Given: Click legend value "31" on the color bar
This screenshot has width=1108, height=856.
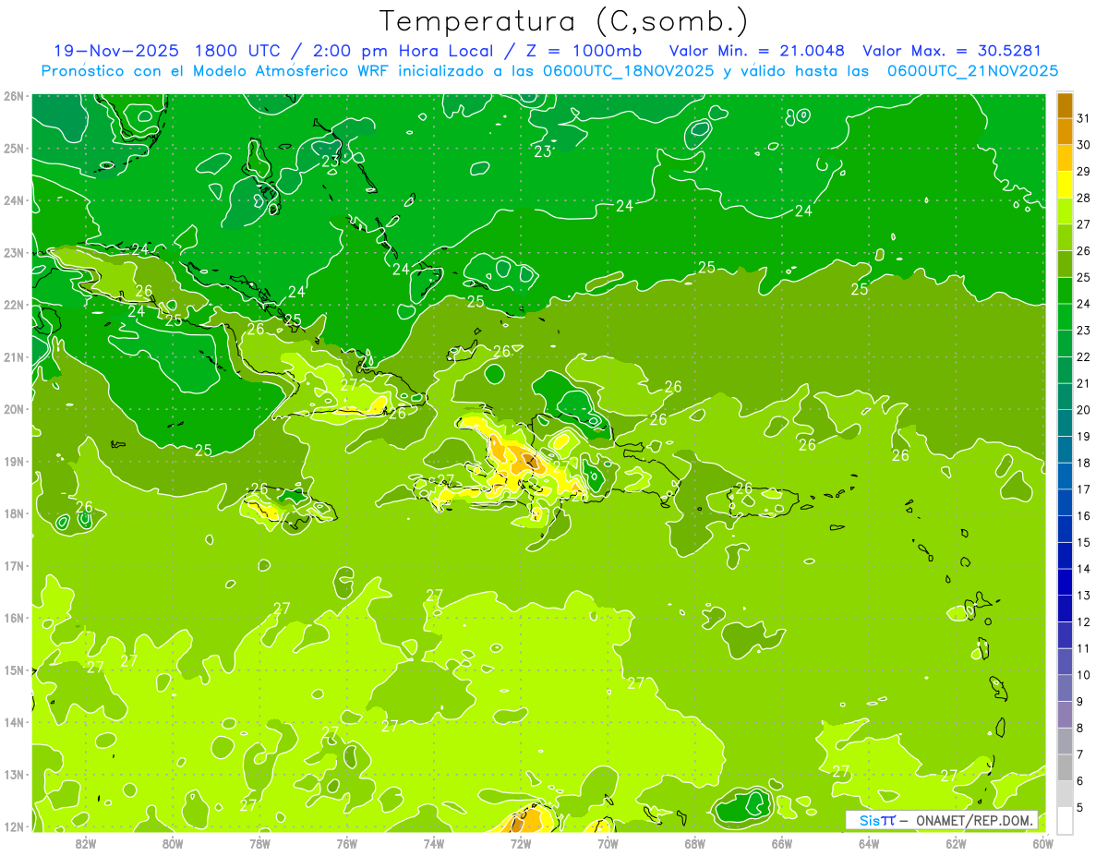Looking at the screenshot, I should 1084,118.
